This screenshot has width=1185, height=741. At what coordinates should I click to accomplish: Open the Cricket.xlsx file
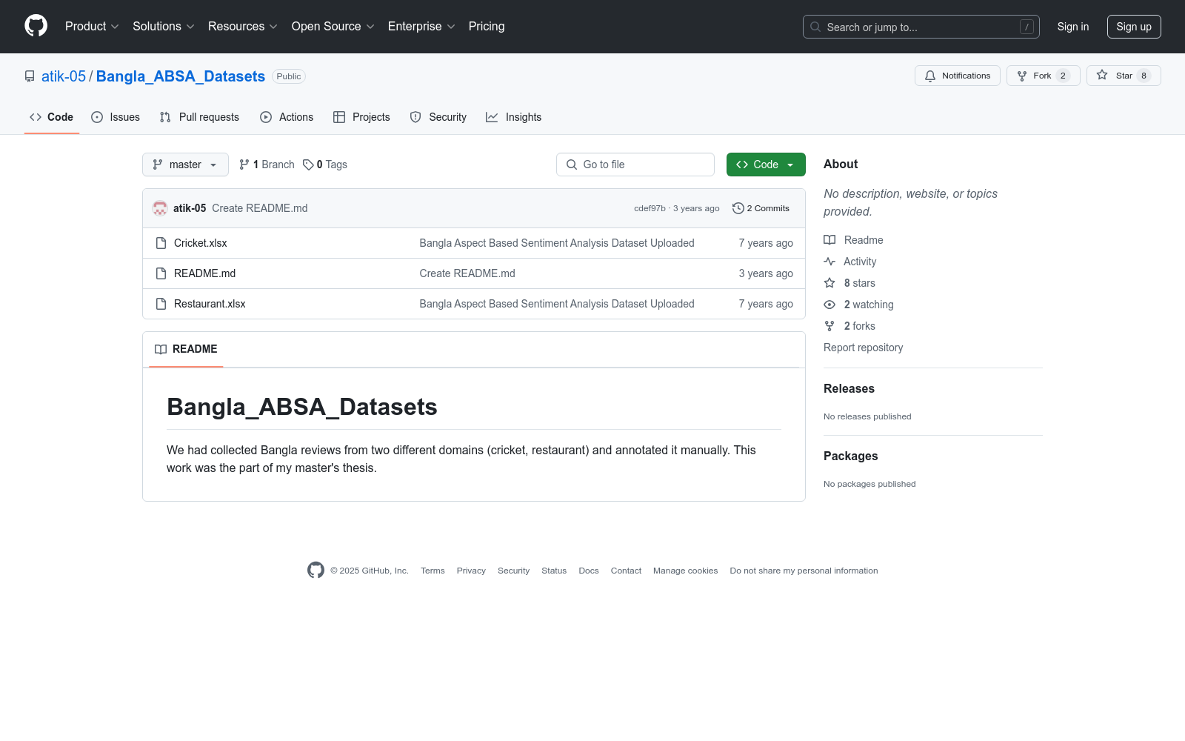click(x=201, y=243)
